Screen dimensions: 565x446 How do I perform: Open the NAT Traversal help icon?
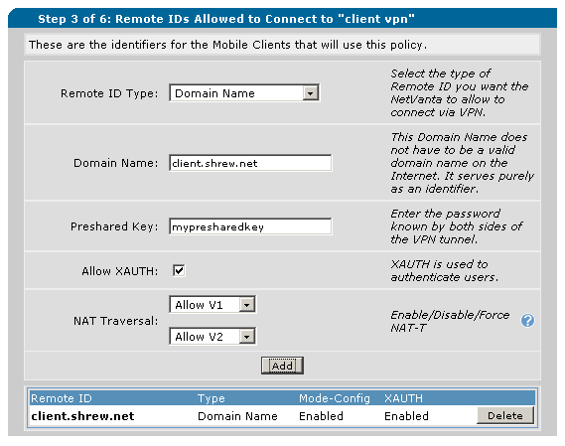click(527, 320)
